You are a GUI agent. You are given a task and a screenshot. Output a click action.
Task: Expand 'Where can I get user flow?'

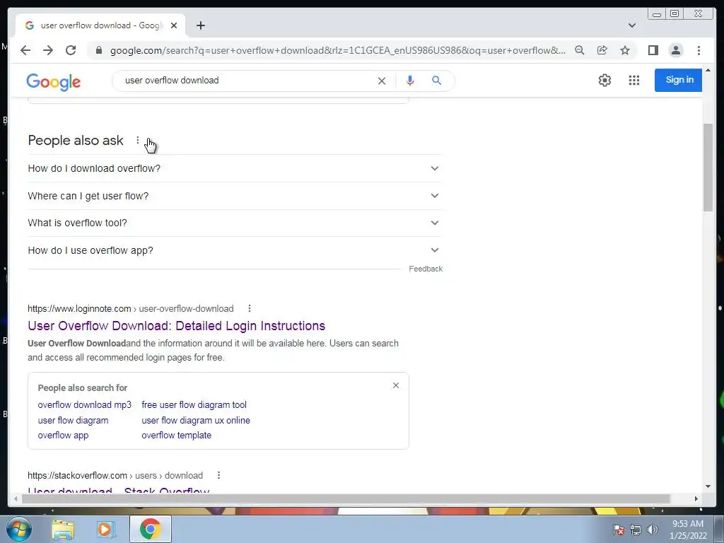(x=235, y=196)
